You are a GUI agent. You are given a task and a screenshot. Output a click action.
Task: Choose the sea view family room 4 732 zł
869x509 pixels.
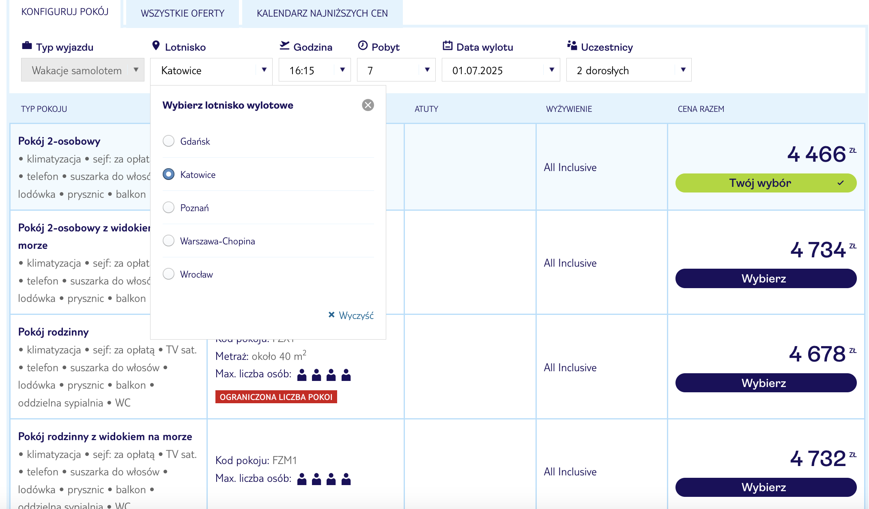(766, 487)
